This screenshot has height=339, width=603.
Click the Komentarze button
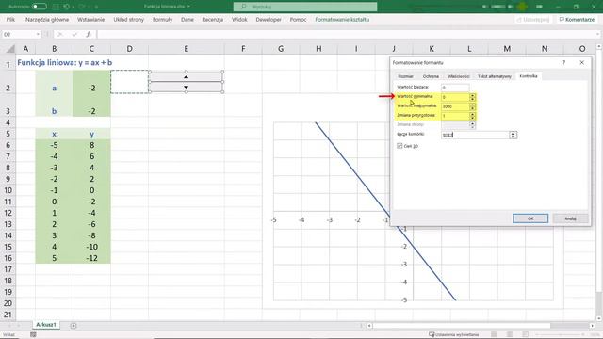click(577, 19)
